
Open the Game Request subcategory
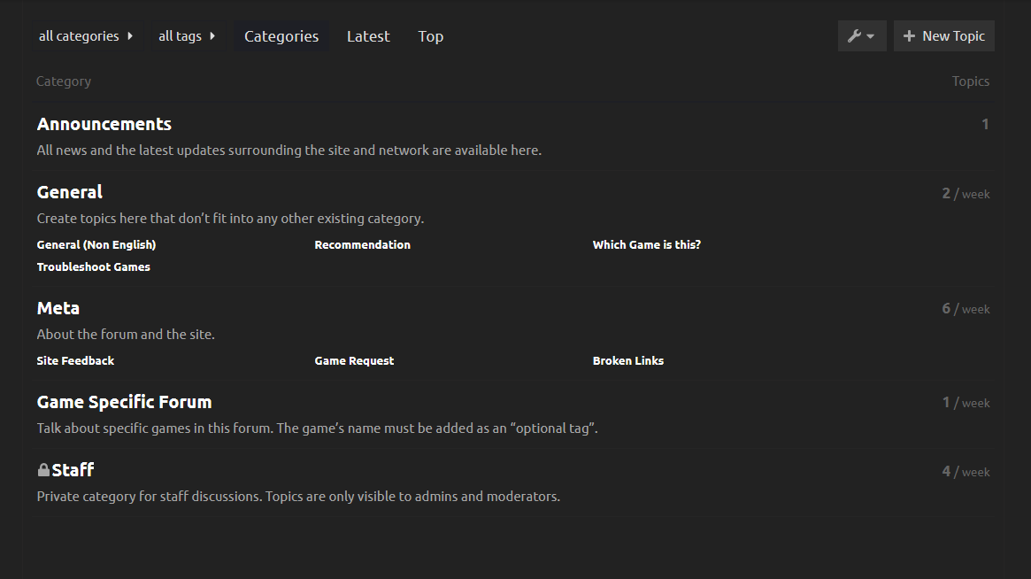click(354, 360)
